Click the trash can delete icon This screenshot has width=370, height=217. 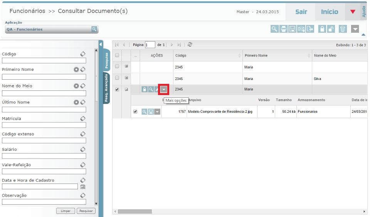click(343, 29)
